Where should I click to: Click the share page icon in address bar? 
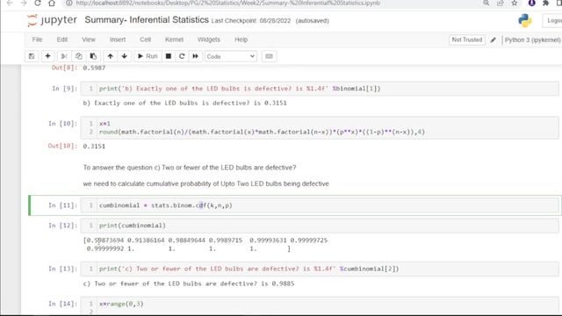click(x=501, y=3)
